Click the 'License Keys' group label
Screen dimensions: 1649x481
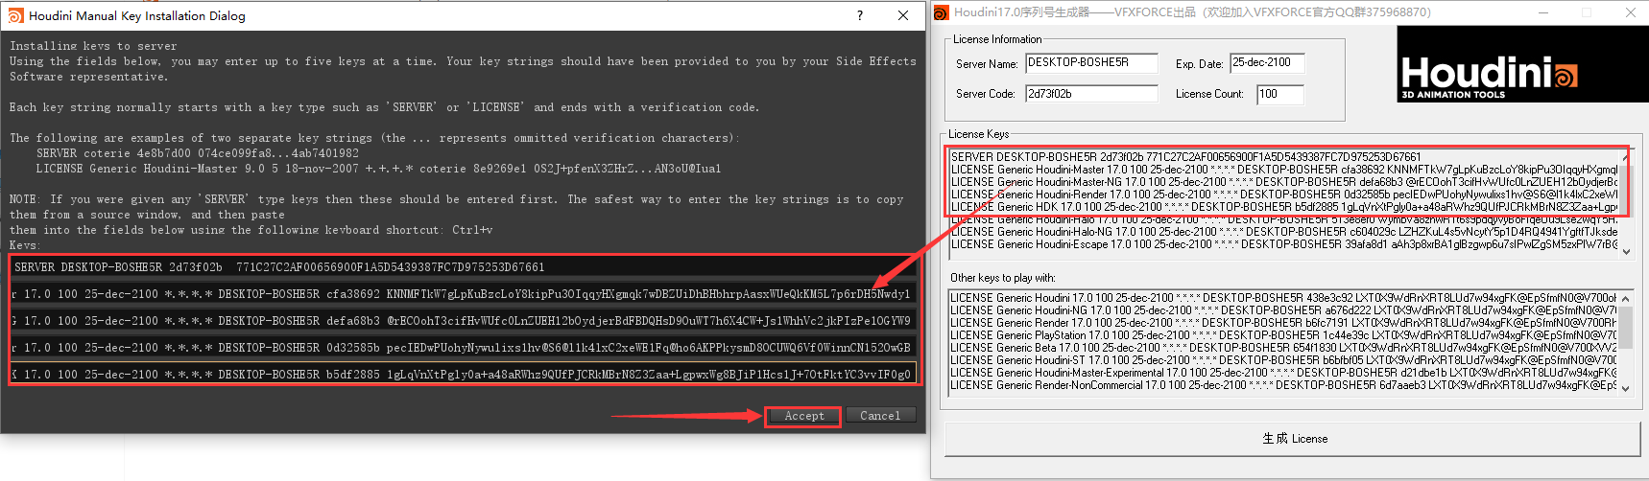978,134
